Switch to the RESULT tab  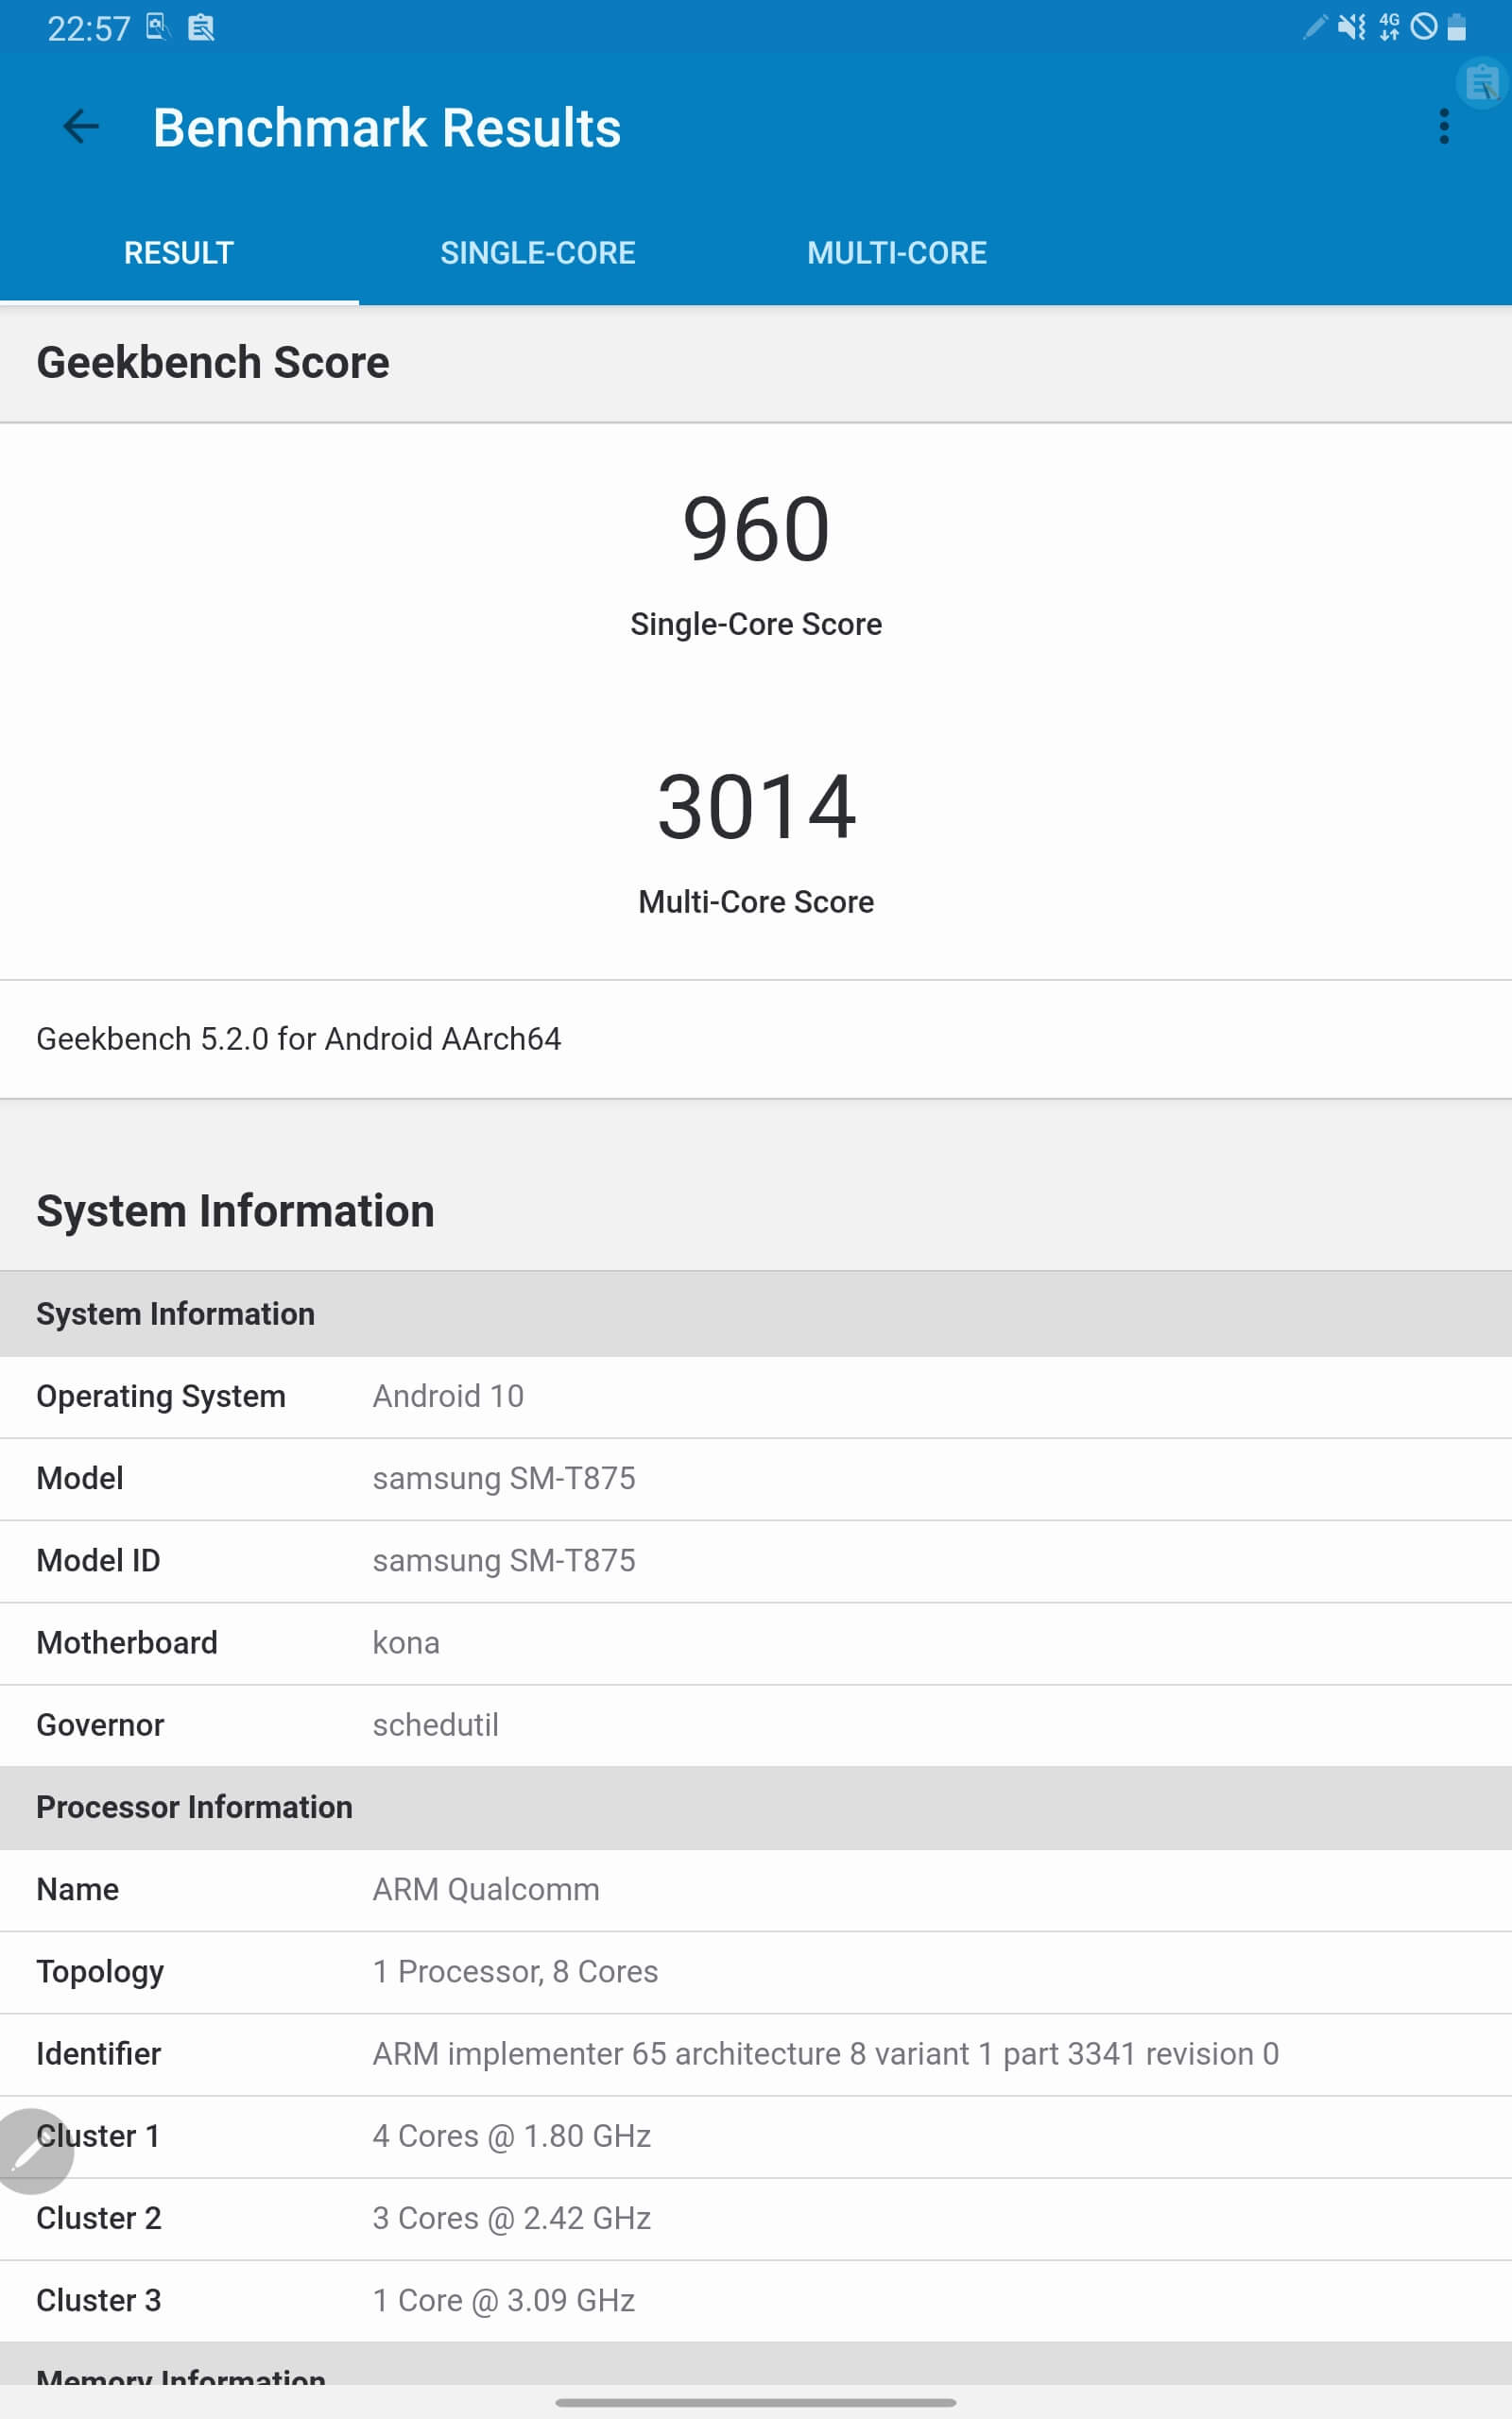179,253
